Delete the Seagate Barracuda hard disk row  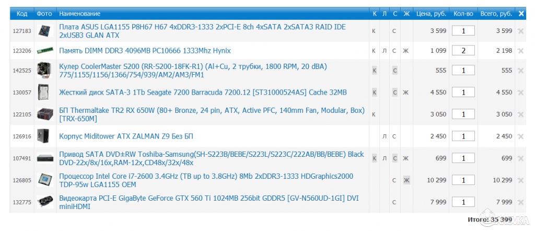pos(521,93)
